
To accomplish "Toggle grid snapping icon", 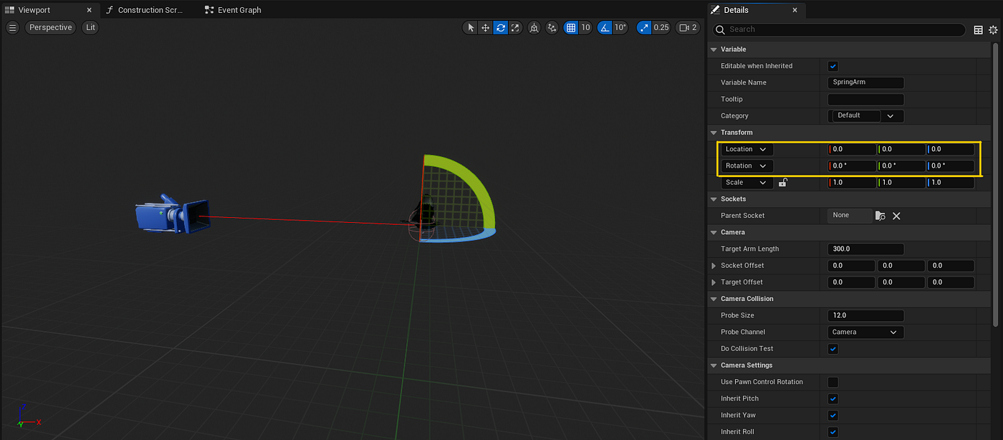I will point(570,27).
